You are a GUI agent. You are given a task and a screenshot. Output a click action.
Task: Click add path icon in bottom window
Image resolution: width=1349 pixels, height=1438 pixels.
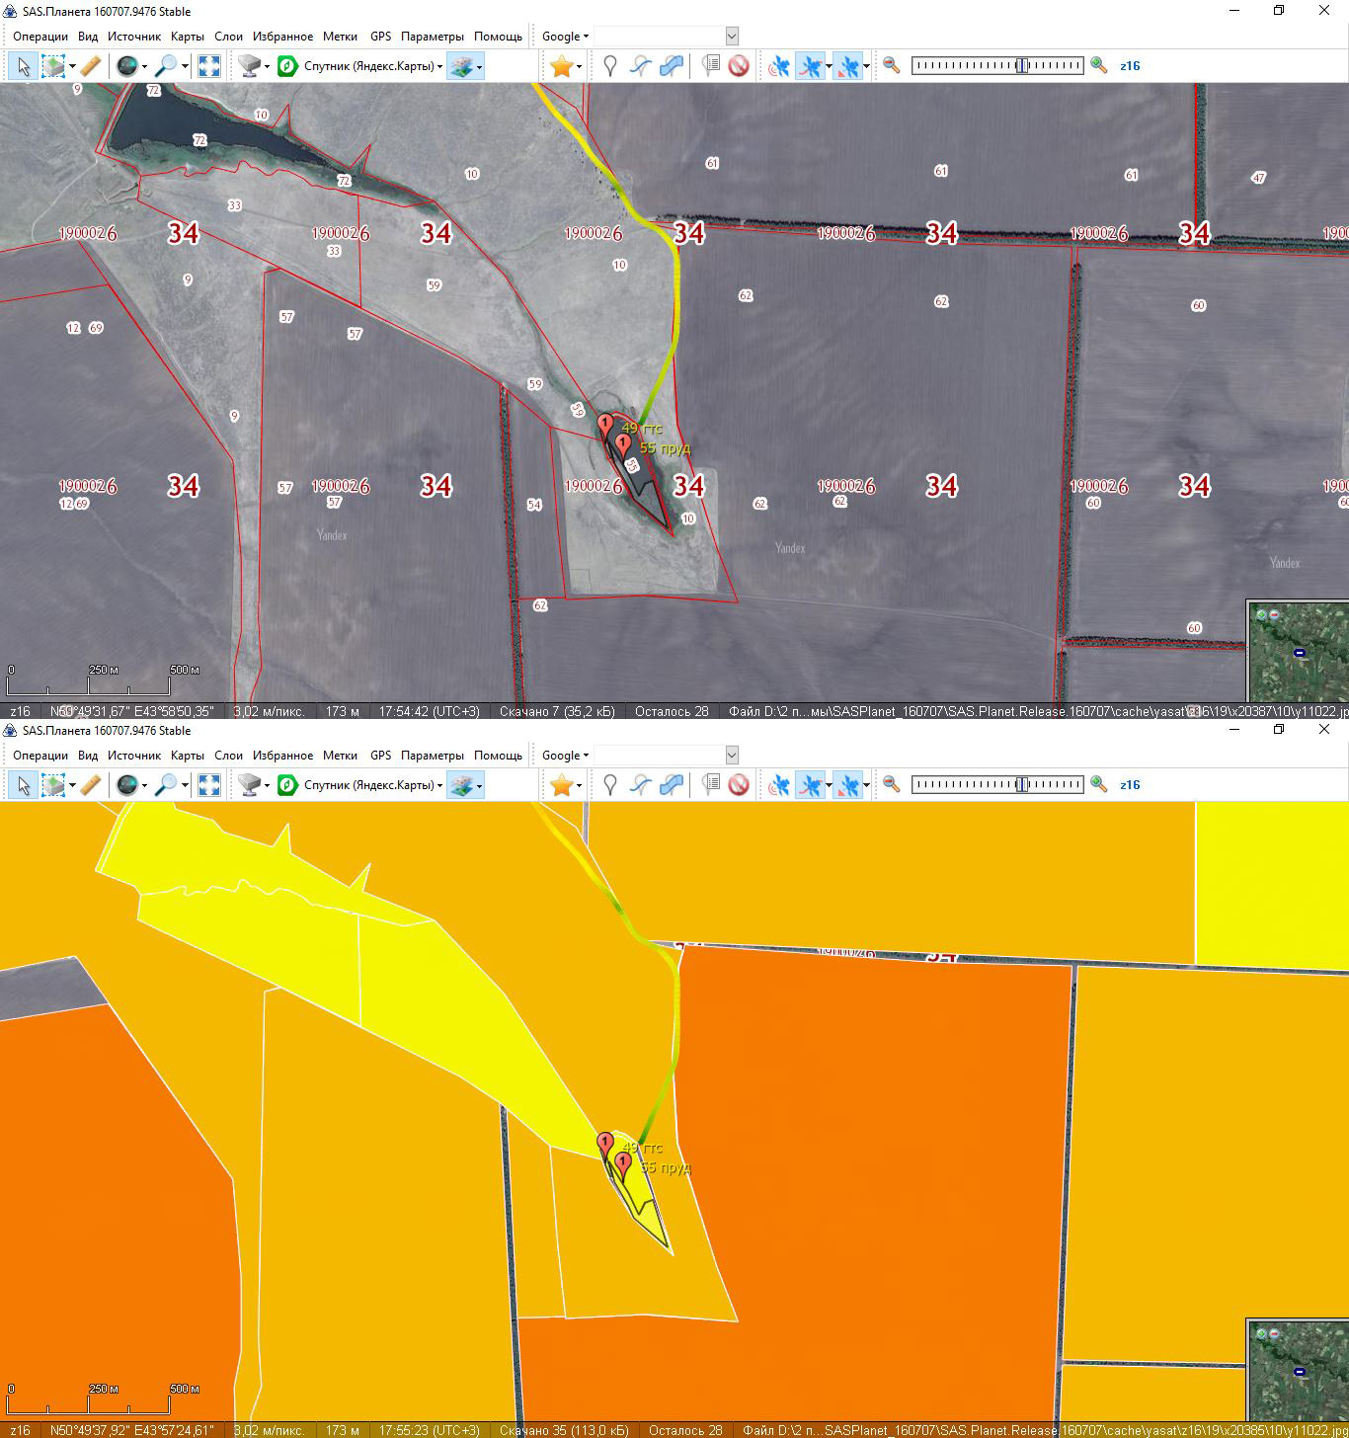(641, 785)
